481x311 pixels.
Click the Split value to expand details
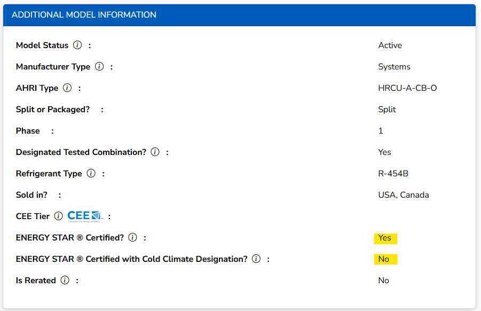point(386,109)
